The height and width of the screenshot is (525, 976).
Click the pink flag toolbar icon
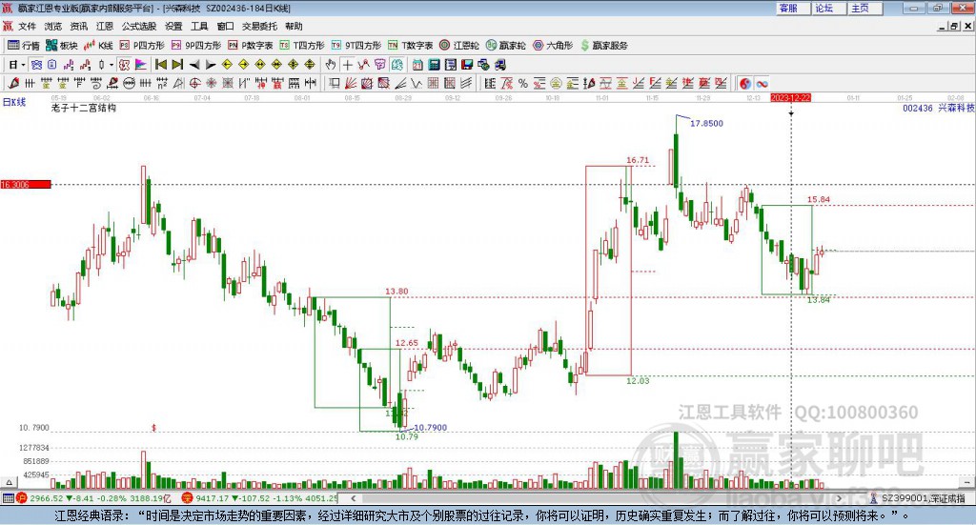pyautogui.click(x=141, y=65)
